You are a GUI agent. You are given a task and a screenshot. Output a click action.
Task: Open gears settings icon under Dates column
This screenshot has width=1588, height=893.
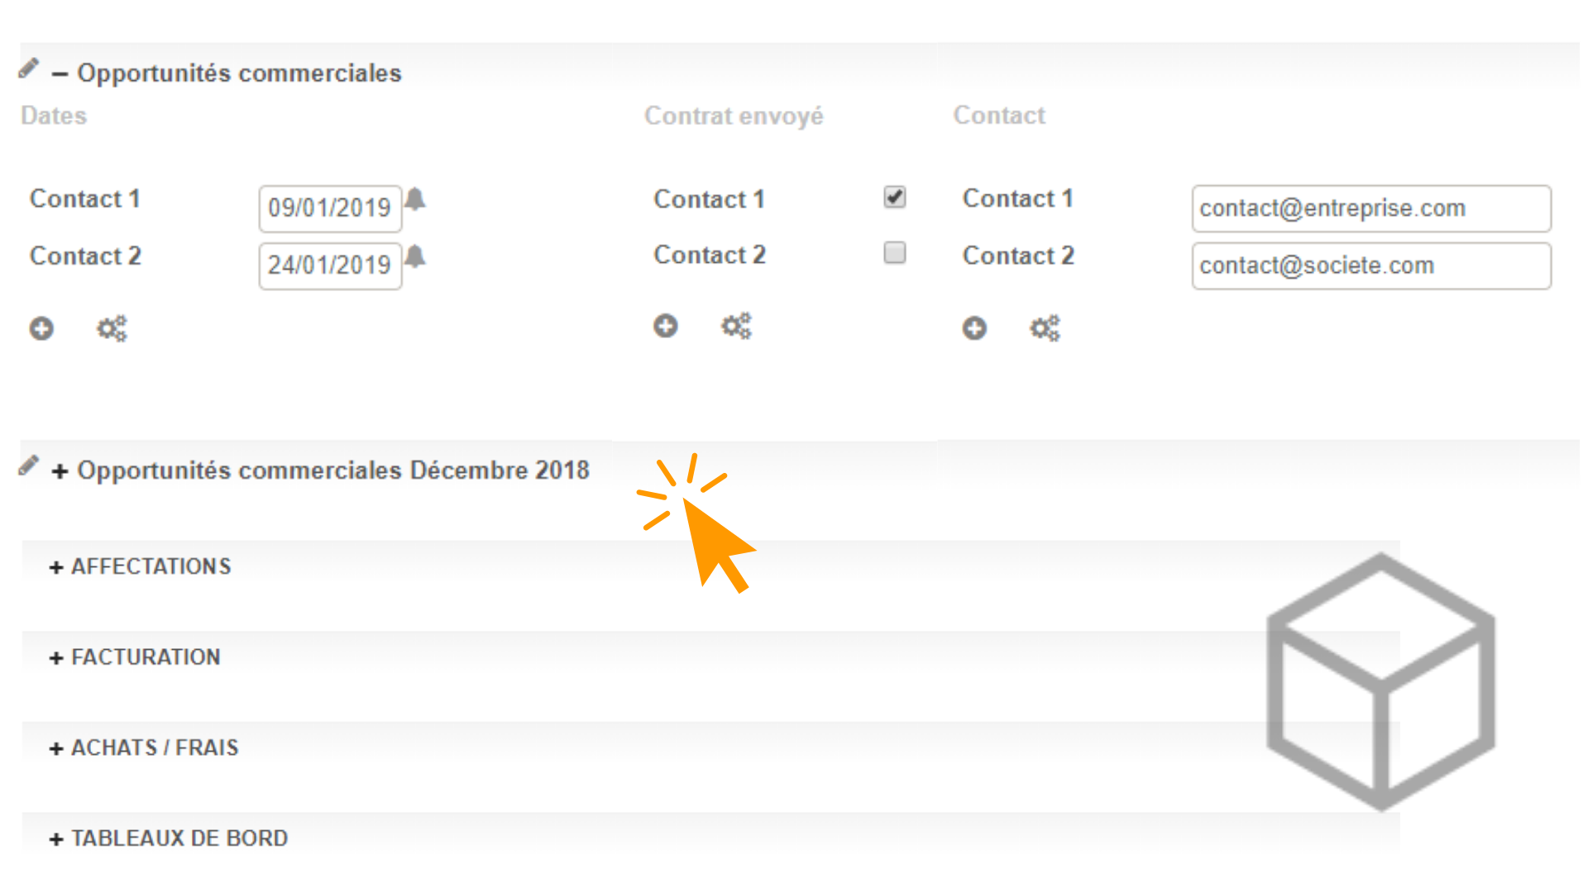click(x=112, y=328)
